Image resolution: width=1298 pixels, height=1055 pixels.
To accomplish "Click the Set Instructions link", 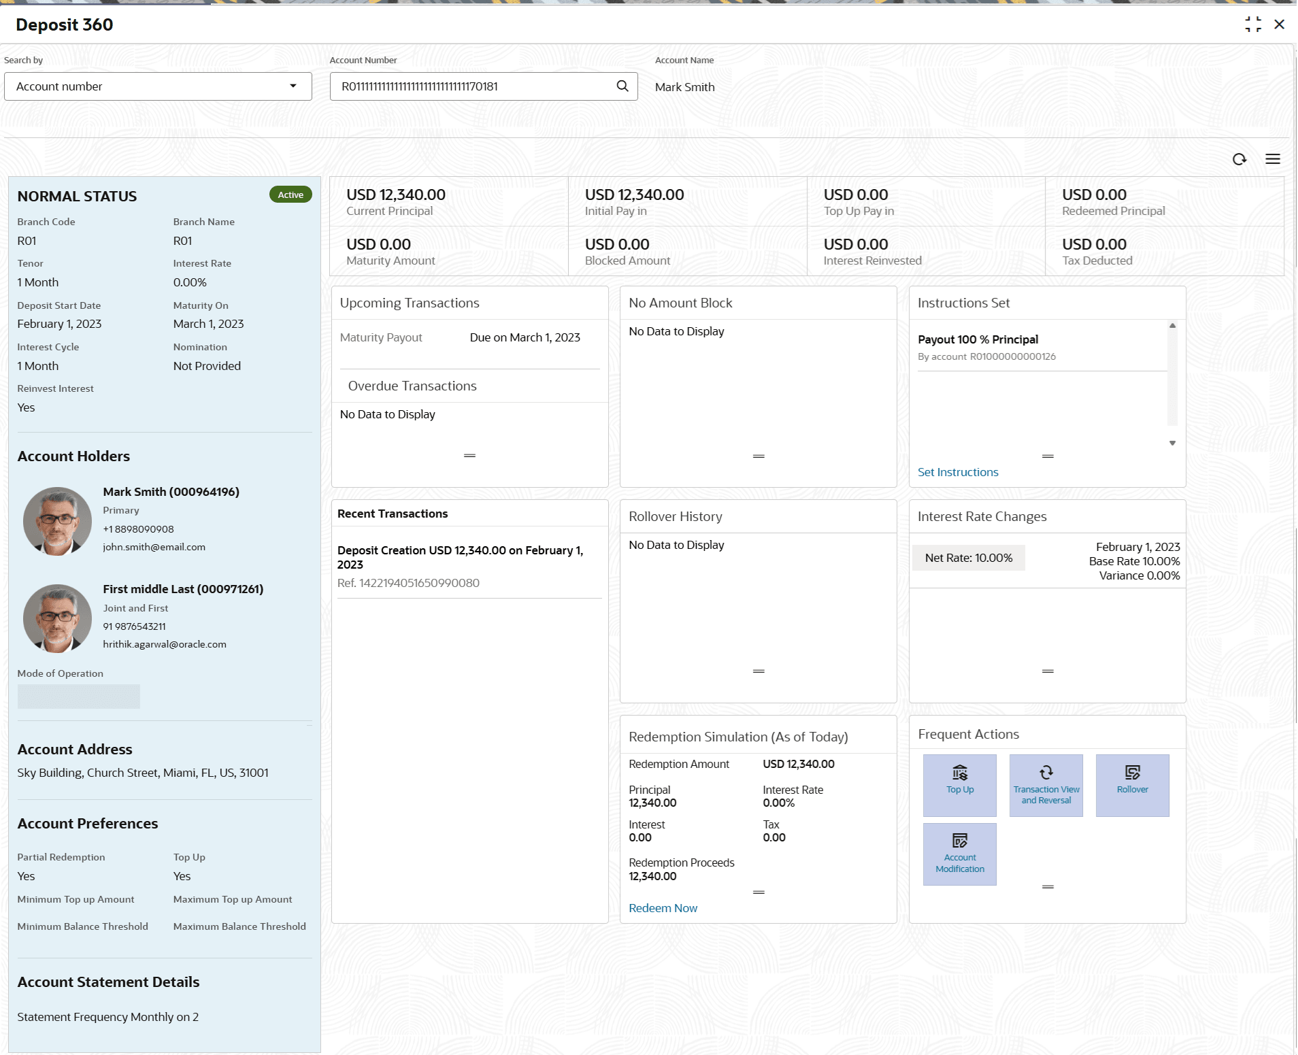I will click(x=957, y=472).
